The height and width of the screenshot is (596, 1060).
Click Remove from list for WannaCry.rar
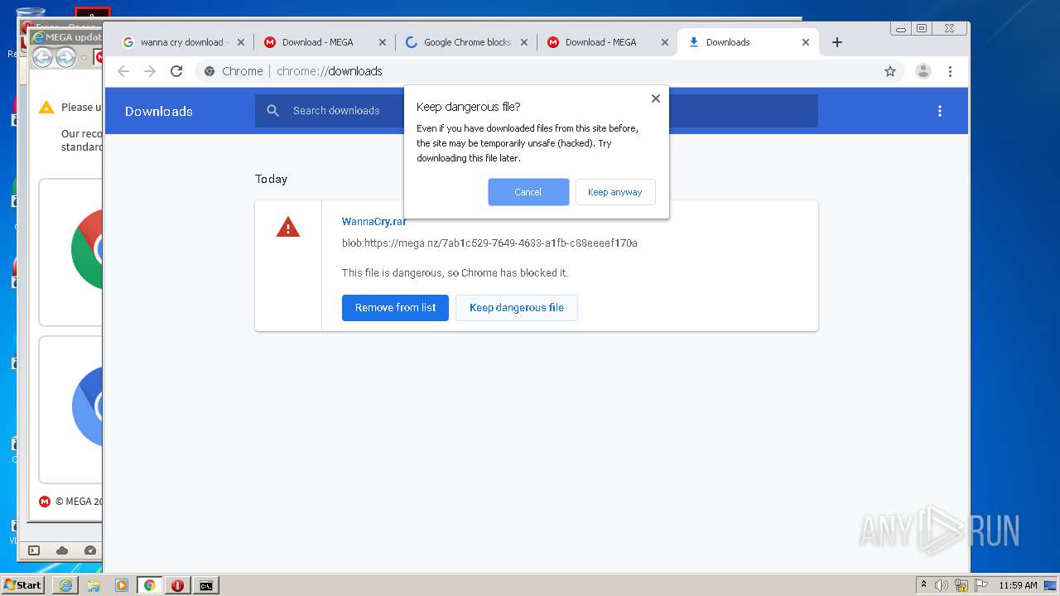click(x=395, y=308)
